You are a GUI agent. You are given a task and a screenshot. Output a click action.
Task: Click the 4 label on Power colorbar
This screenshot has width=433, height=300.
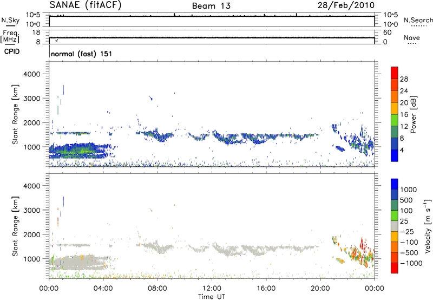(x=402, y=150)
